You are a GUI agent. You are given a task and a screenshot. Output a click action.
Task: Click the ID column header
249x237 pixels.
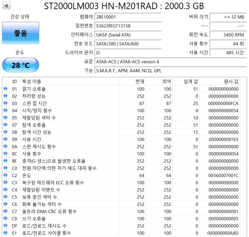(15, 82)
